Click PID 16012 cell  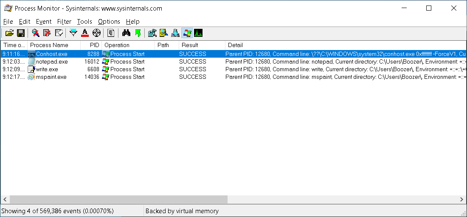[92, 61]
